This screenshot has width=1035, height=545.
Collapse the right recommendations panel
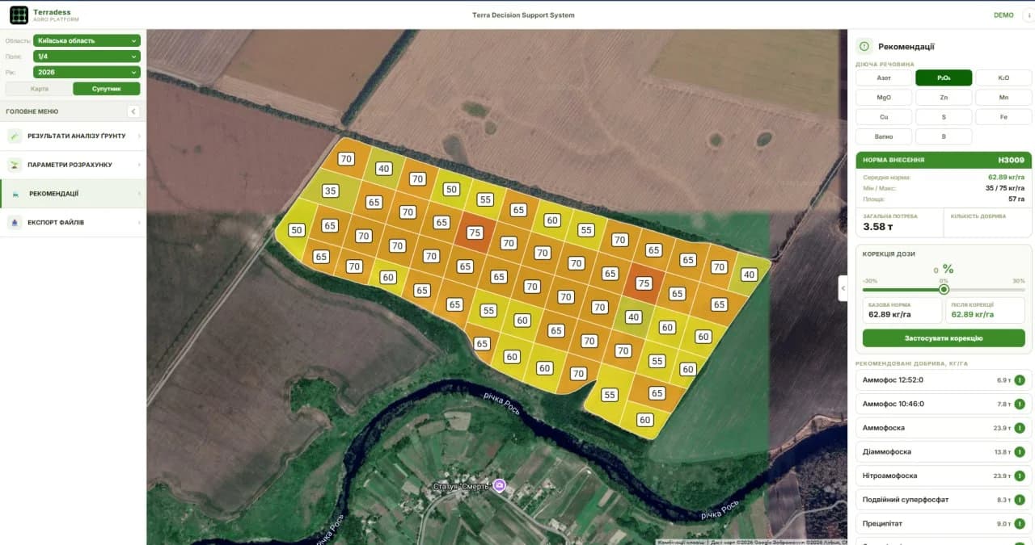point(843,287)
